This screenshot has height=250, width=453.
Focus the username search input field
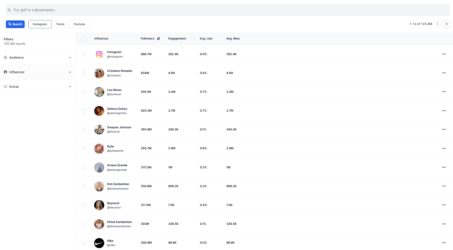pos(228,10)
